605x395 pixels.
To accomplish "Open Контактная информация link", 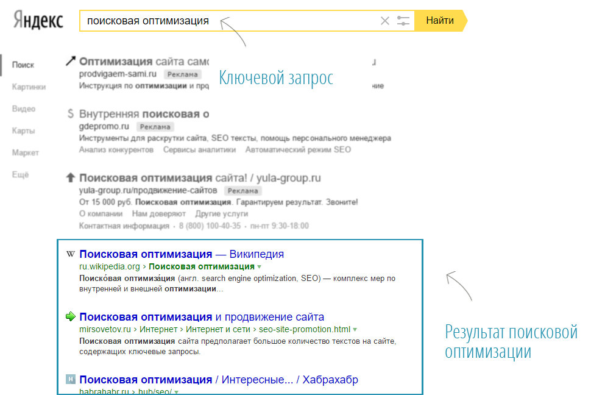I will tap(124, 226).
